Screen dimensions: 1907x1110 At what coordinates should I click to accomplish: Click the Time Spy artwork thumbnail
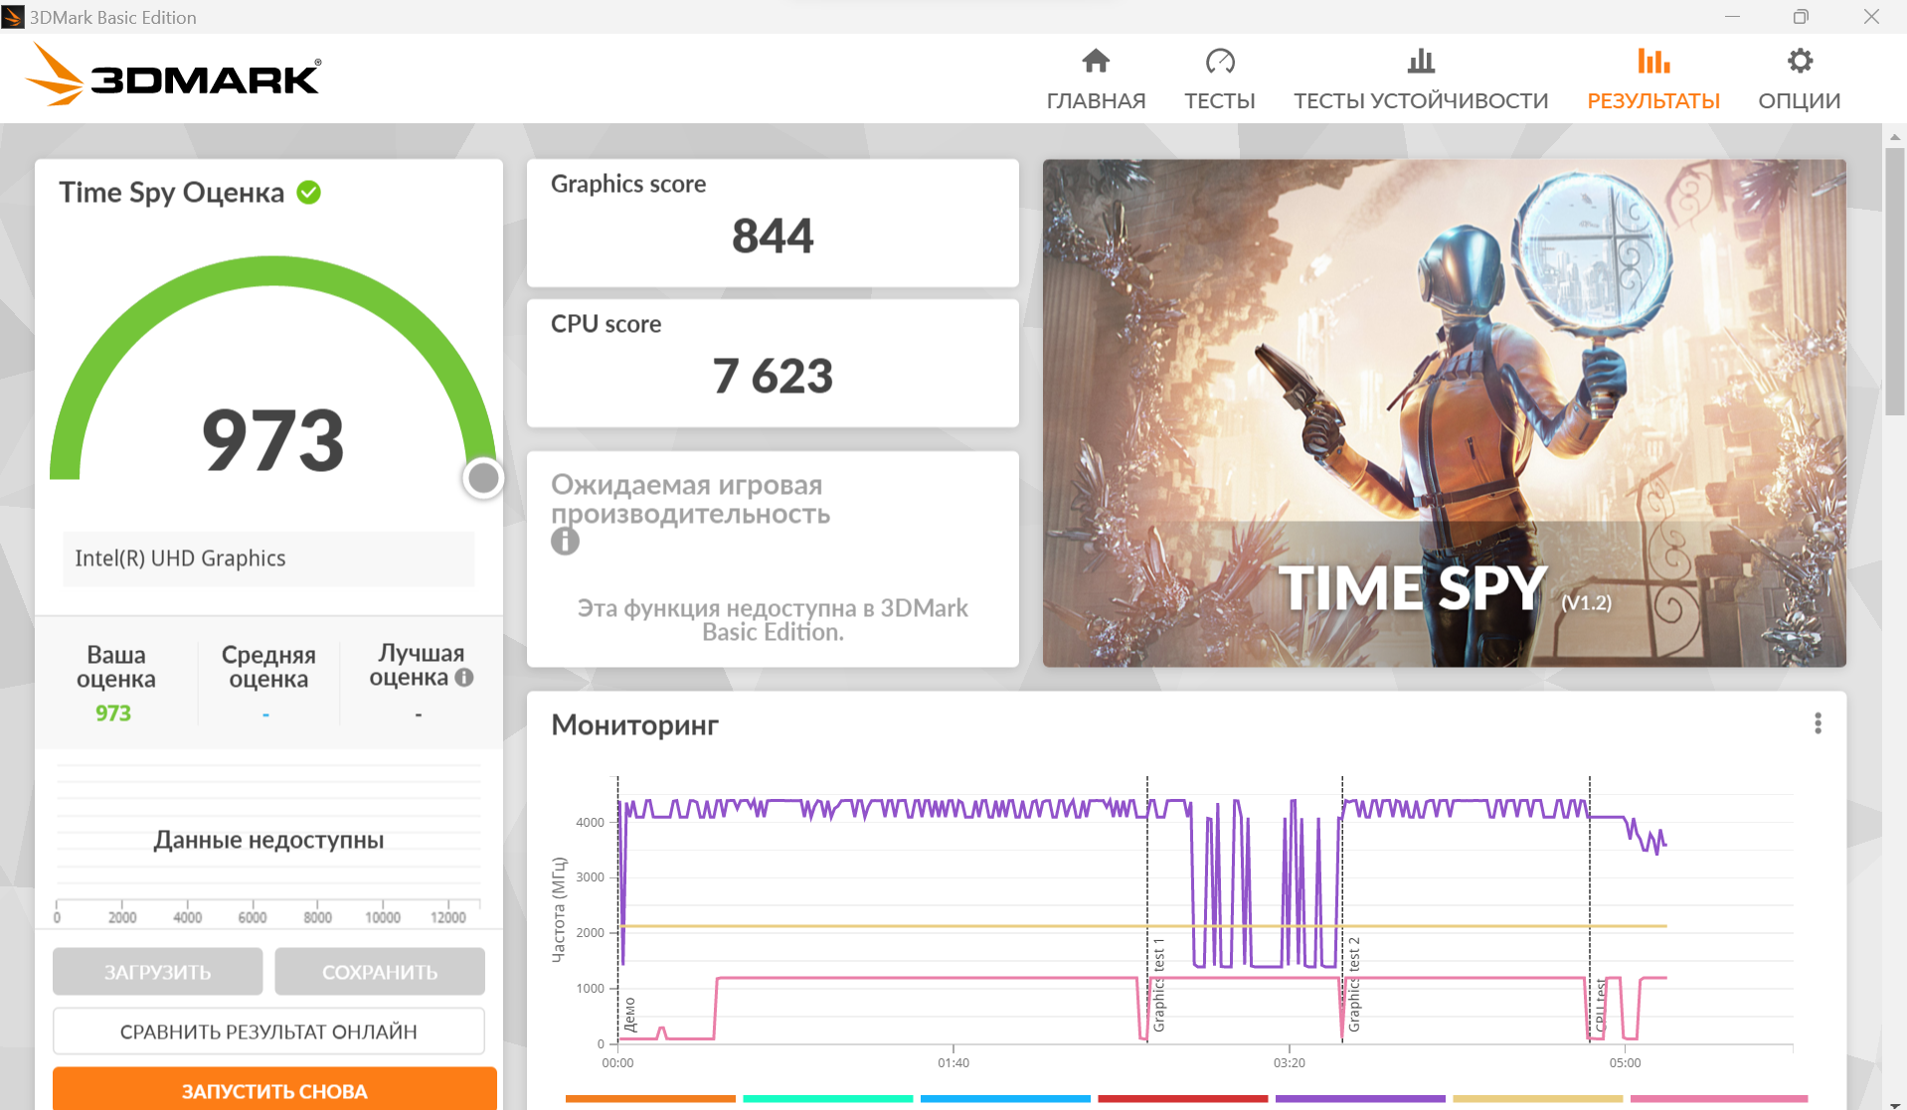(x=1444, y=412)
